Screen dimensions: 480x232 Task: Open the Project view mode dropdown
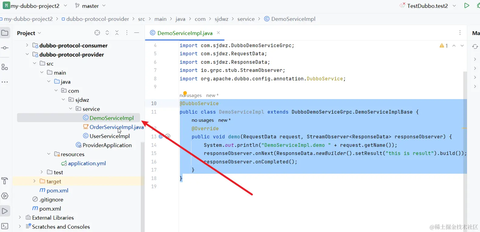29,33
